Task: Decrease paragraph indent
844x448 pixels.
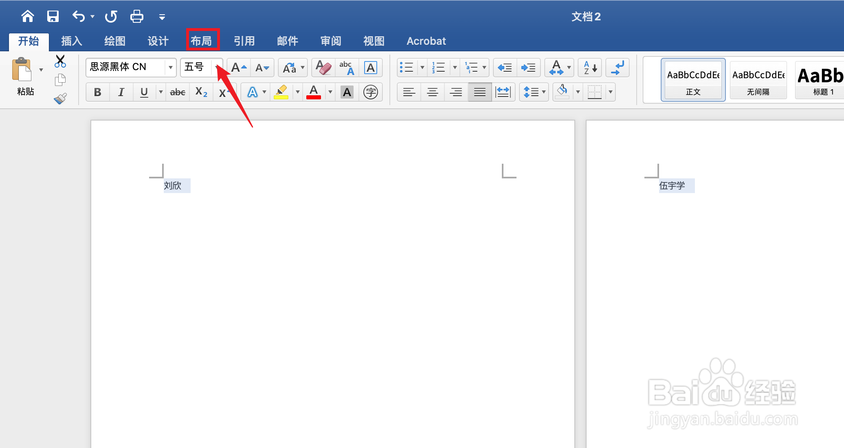Action: pyautogui.click(x=505, y=68)
